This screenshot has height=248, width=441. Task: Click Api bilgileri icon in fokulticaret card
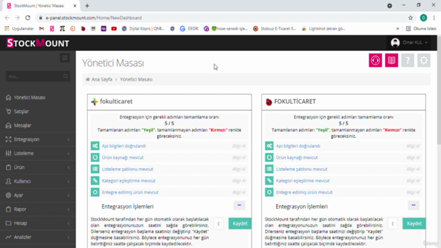[x=95, y=145]
